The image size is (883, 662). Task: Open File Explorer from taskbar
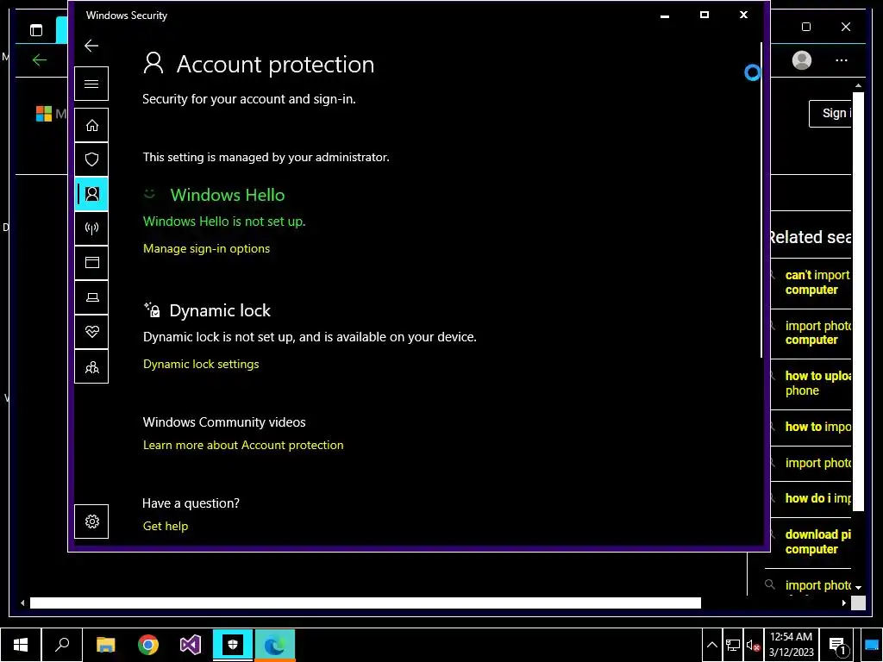[106, 645]
